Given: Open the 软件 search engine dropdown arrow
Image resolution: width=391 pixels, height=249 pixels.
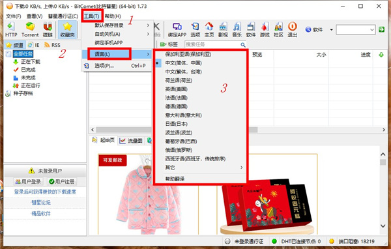Looking at the screenshot, I should 332,30.
